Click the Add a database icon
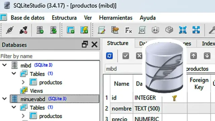Viewport: 215px width, 121px height. tap(40, 30)
